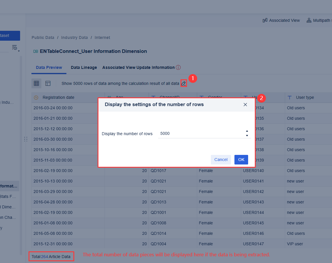Screen dimensions: 332x263
Task: Click the Multipath hierarchy icon
Action: (309, 20)
